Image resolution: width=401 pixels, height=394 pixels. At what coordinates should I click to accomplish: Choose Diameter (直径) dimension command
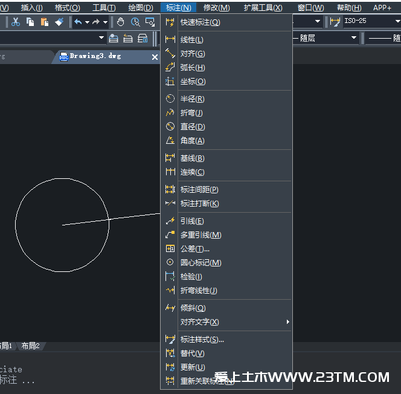tap(192, 127)
